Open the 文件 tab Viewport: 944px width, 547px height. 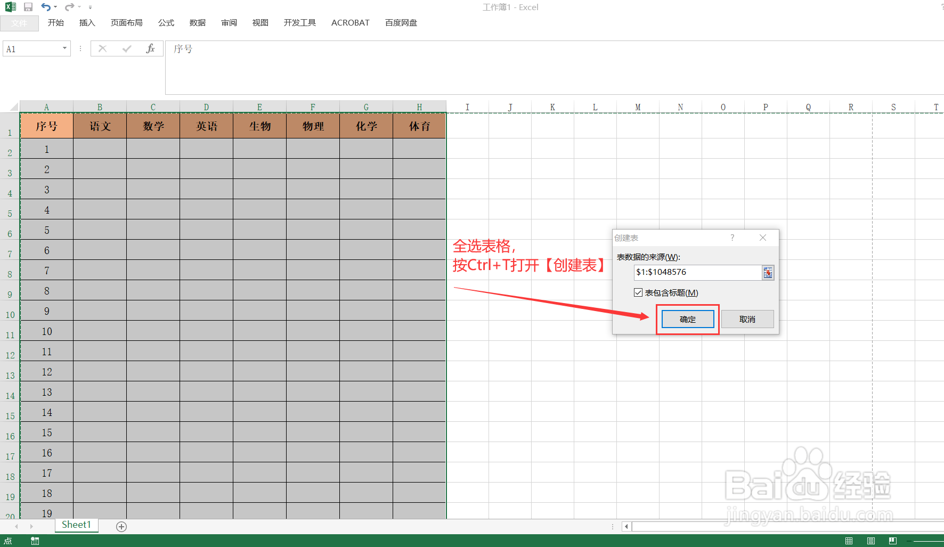tap(19, 23)
